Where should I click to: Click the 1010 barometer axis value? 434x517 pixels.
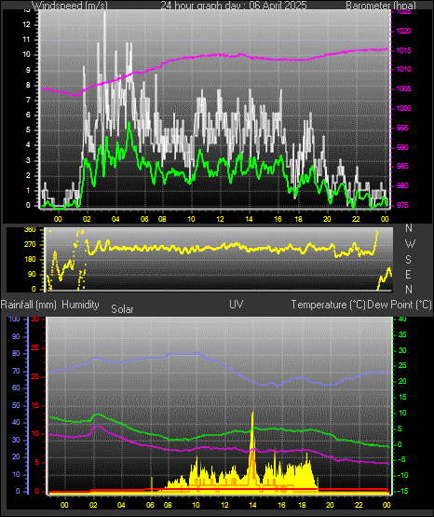[x=403, y=70]
